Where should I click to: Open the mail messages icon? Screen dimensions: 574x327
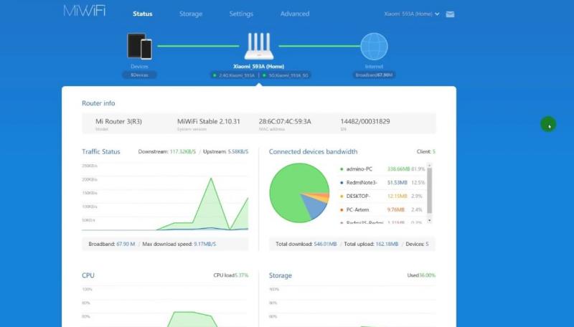451,14
